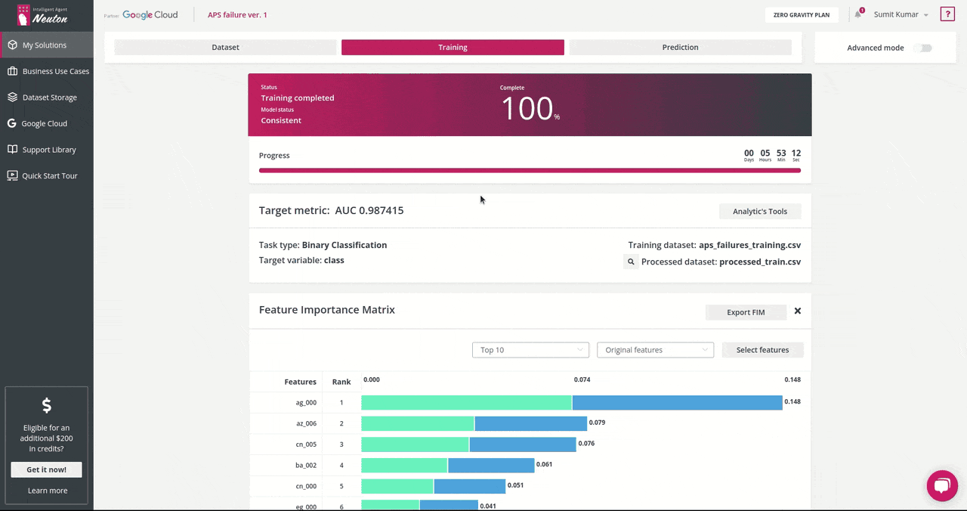967x511 pixels.
Task: Click the Google Cloud partner logo
Action: tap(141, 15)
